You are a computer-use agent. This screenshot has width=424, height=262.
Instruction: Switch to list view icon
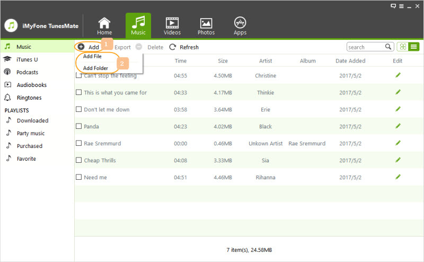click(x=413, y=47)
